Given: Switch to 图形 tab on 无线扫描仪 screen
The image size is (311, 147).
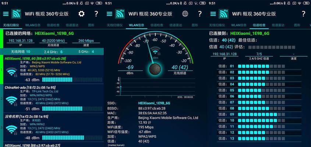Looking at the screenshot, I should [91, 25].
